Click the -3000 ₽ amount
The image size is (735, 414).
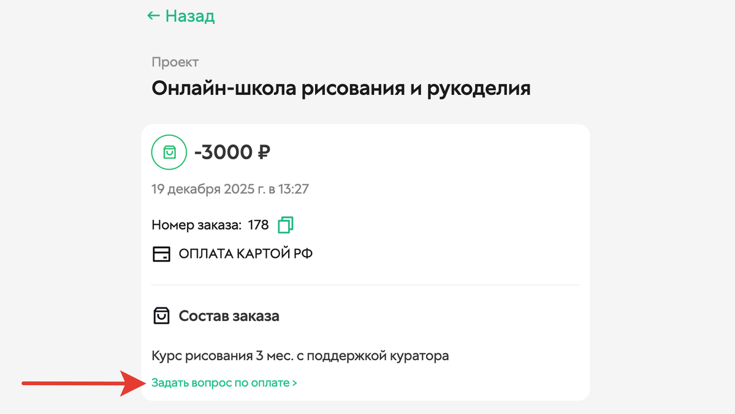tap(232, 152)
